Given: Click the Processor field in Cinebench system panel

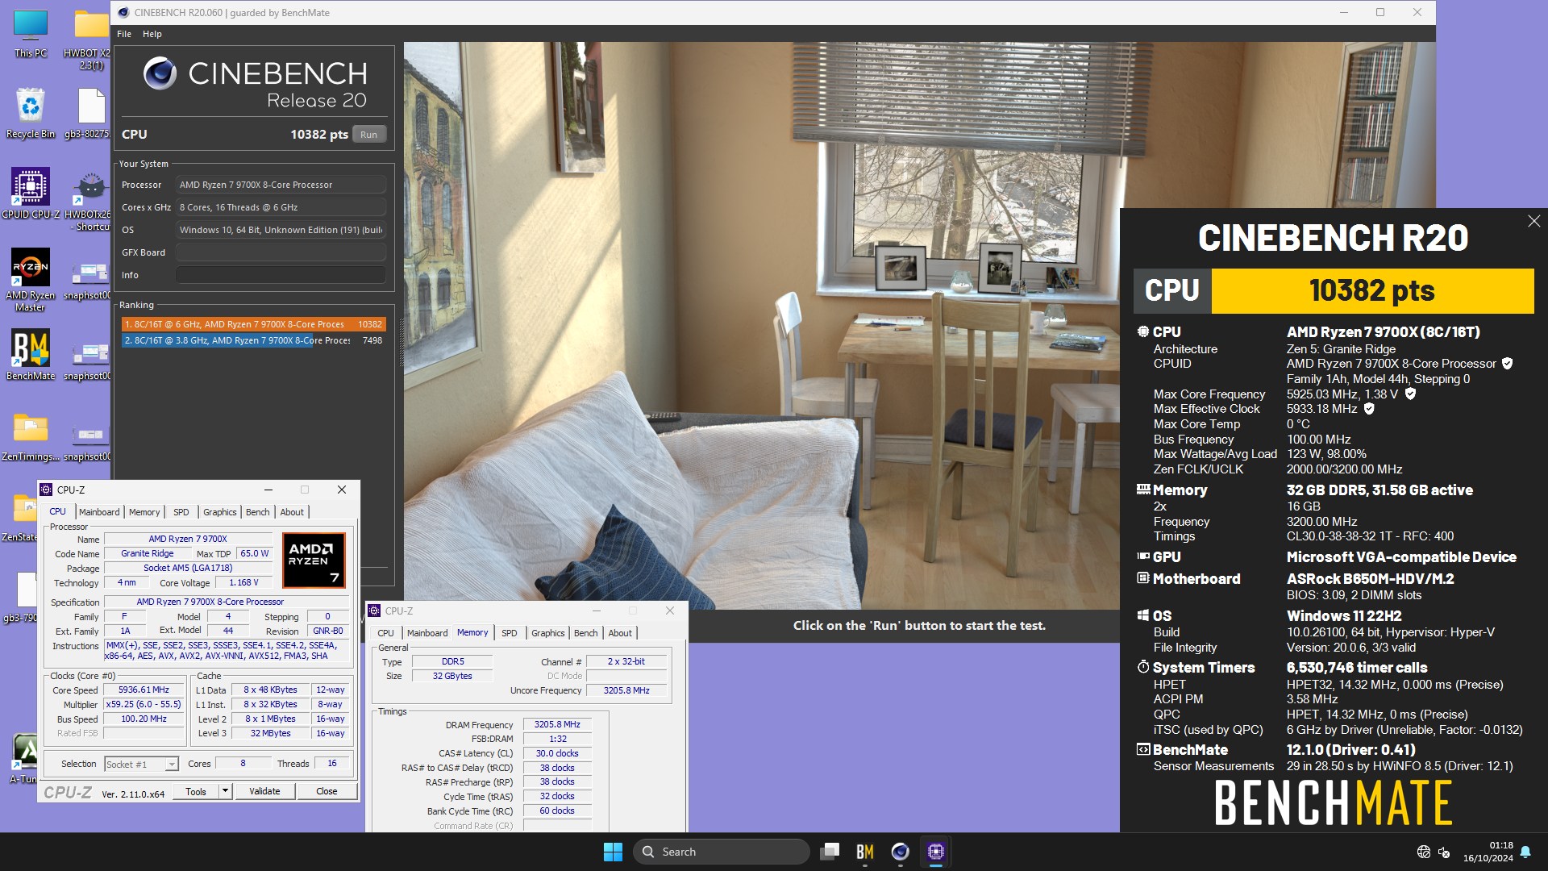Looking at the screenshot, I should [x=281, y=185].
